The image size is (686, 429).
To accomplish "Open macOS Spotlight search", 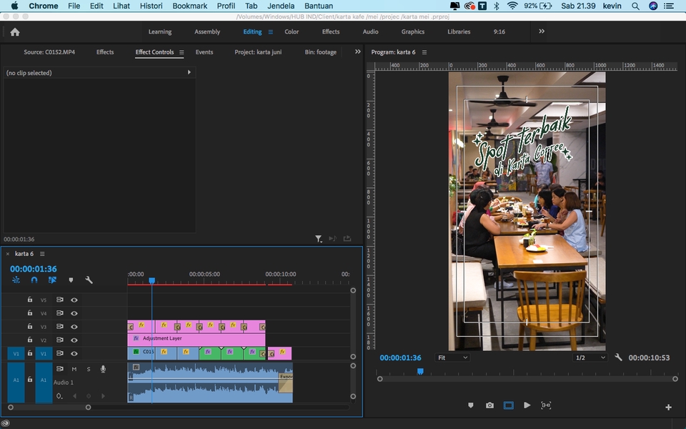I will coord(635,6).
